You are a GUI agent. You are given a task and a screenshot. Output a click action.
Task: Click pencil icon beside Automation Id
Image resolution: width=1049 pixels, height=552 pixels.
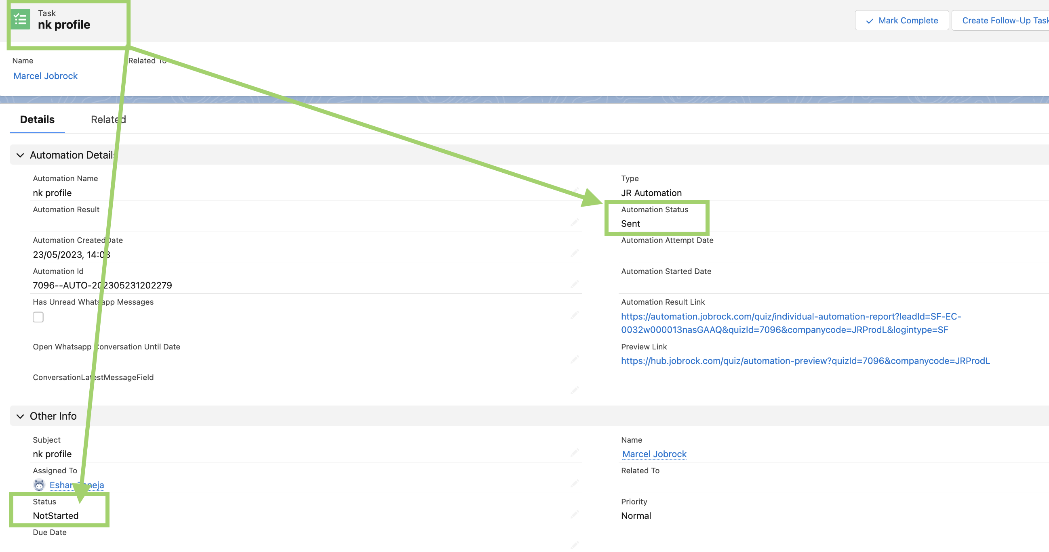574,284
